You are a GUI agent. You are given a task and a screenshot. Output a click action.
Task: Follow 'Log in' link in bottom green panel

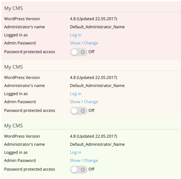pyautogui.click(x=76, y=152)
